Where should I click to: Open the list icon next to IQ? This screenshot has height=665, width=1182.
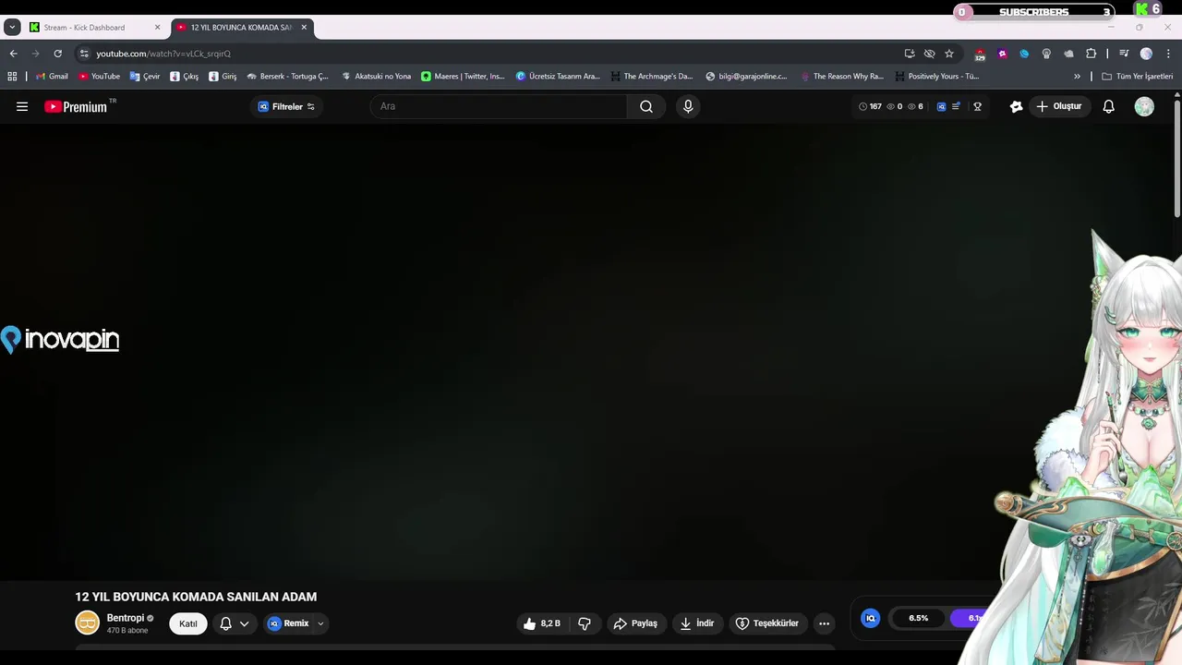pos(957,106)
